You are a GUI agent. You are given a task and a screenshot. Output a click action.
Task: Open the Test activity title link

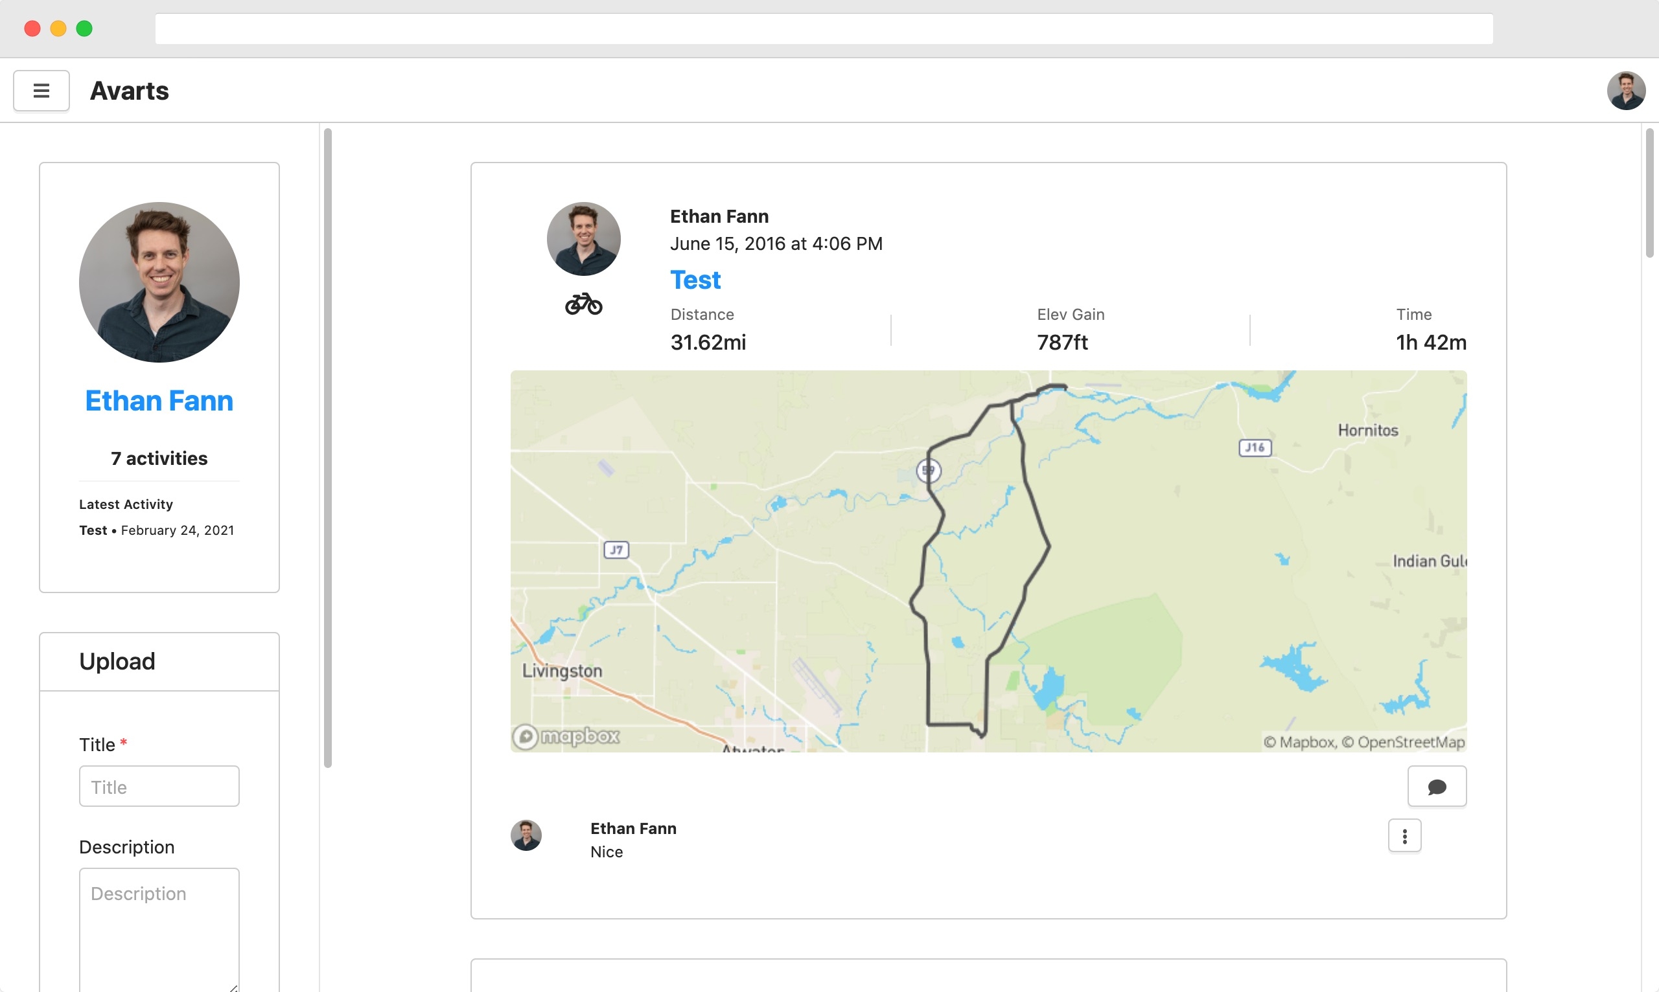[695, 280]
